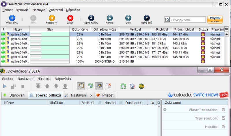This screenshot has width=231, height=136.
Task: Select the completed DOKONČENO download row
Action: click(113, 61)
